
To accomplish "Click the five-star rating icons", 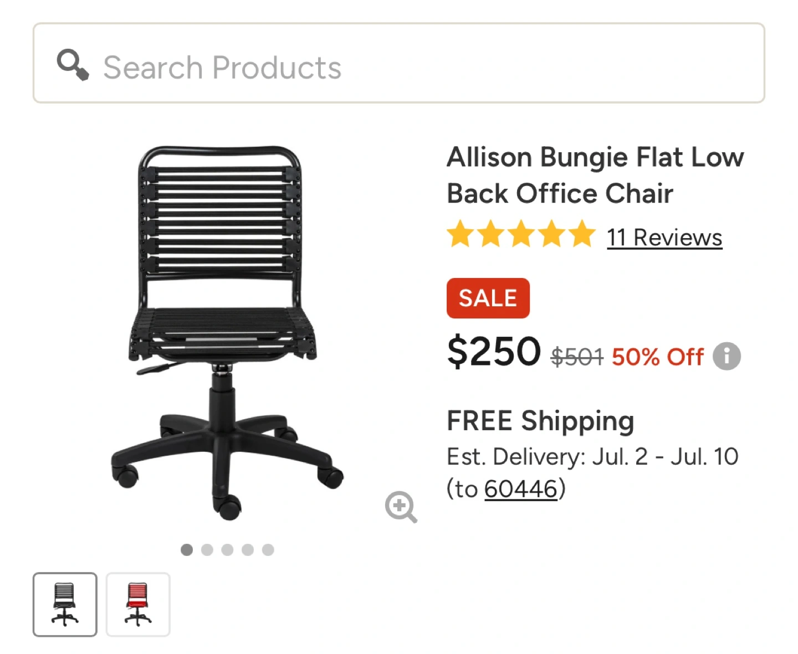I will (521, 234).
